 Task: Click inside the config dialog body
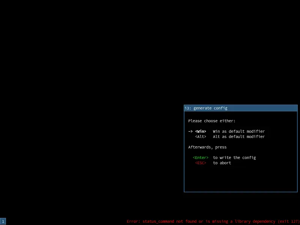pos(240,176)
